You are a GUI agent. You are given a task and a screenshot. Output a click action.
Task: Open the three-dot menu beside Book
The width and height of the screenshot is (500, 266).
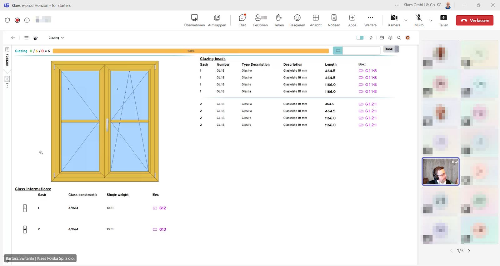397,49
